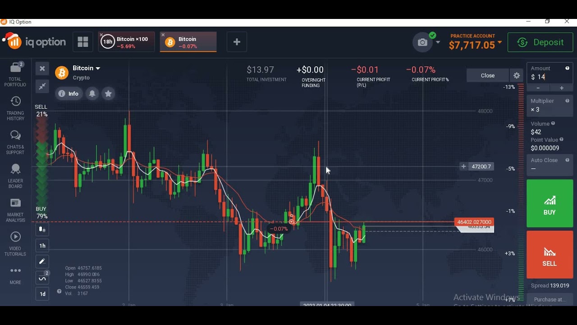Add Bitcoin to favorites star
Image resolution: width=577 pixels, height=325 pixels.
coord(108,93)
